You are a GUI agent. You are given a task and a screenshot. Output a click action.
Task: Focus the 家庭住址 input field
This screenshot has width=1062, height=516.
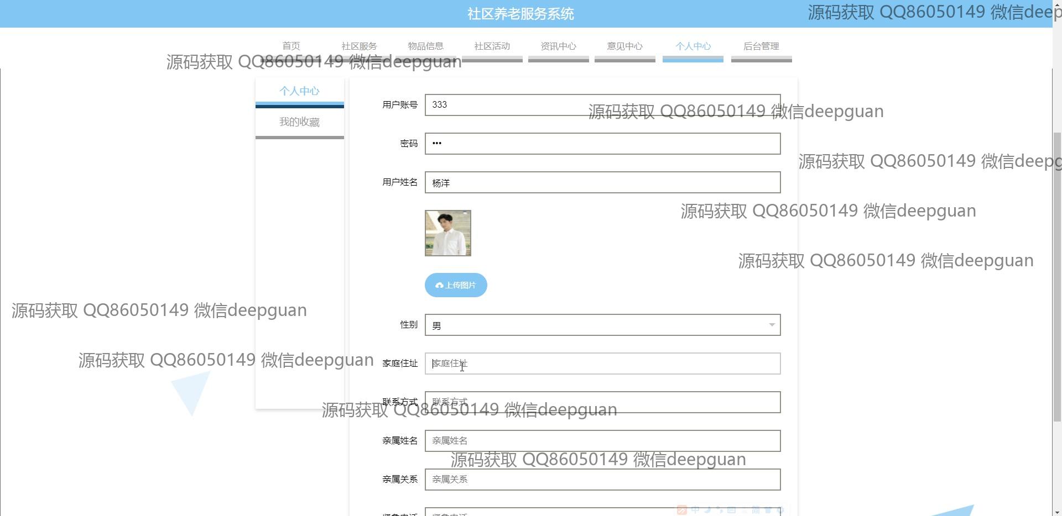pos(602,364)
